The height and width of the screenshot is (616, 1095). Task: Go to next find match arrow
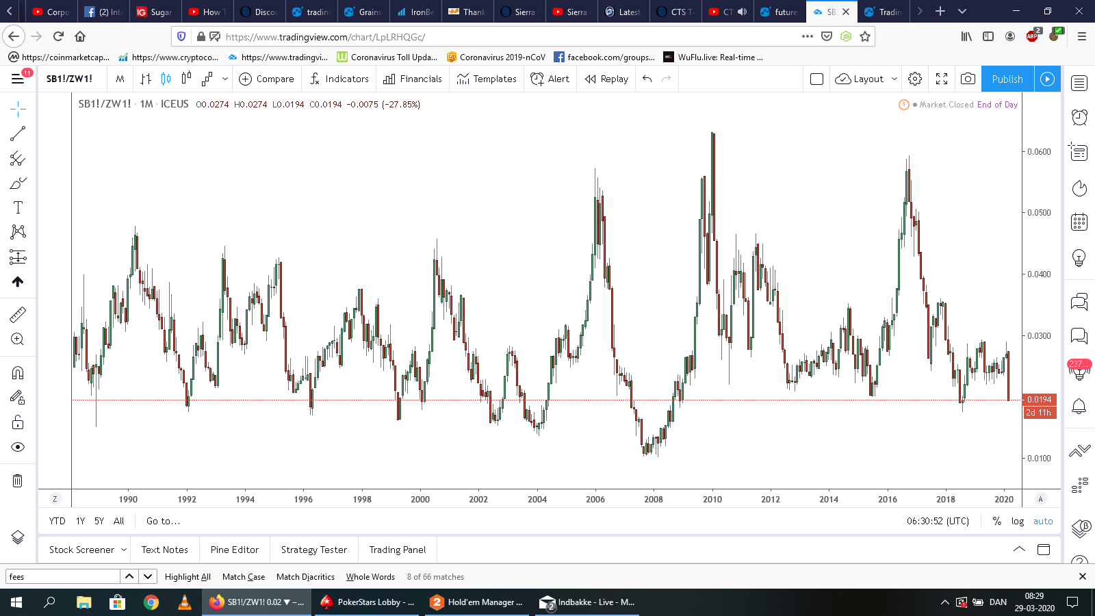pos(148,576)
